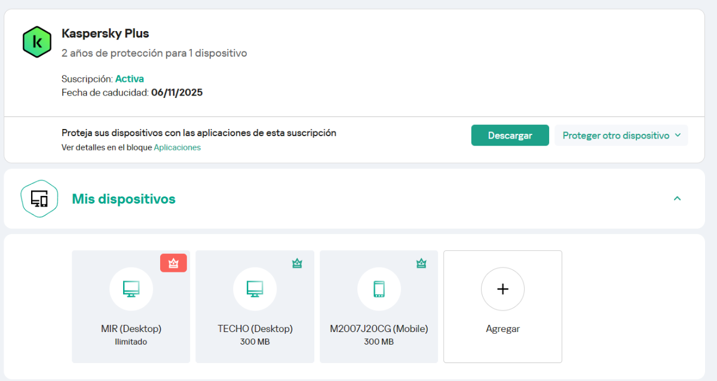Click the Kaspersky Plus title
The image size is (717, 381).
[x=105, y=33]
